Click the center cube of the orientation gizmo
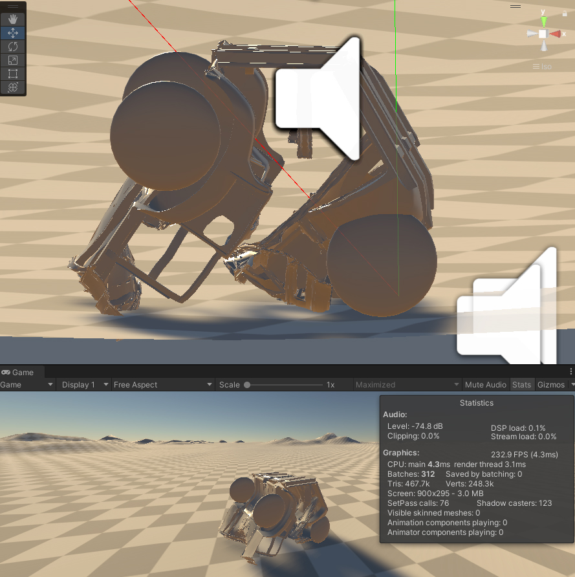 coord(543,34)
